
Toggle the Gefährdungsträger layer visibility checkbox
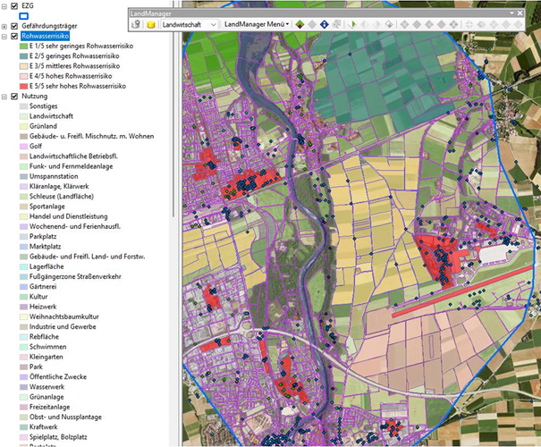(x=13, y=27)
